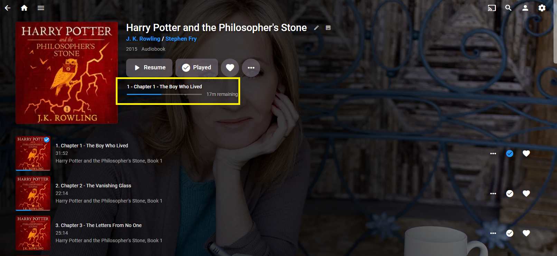
Task: Toggle the Played button for the album
Action: (x=197, y=68)
